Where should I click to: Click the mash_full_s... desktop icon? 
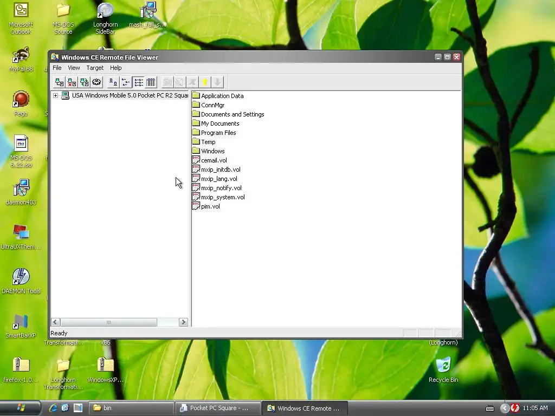147,15
